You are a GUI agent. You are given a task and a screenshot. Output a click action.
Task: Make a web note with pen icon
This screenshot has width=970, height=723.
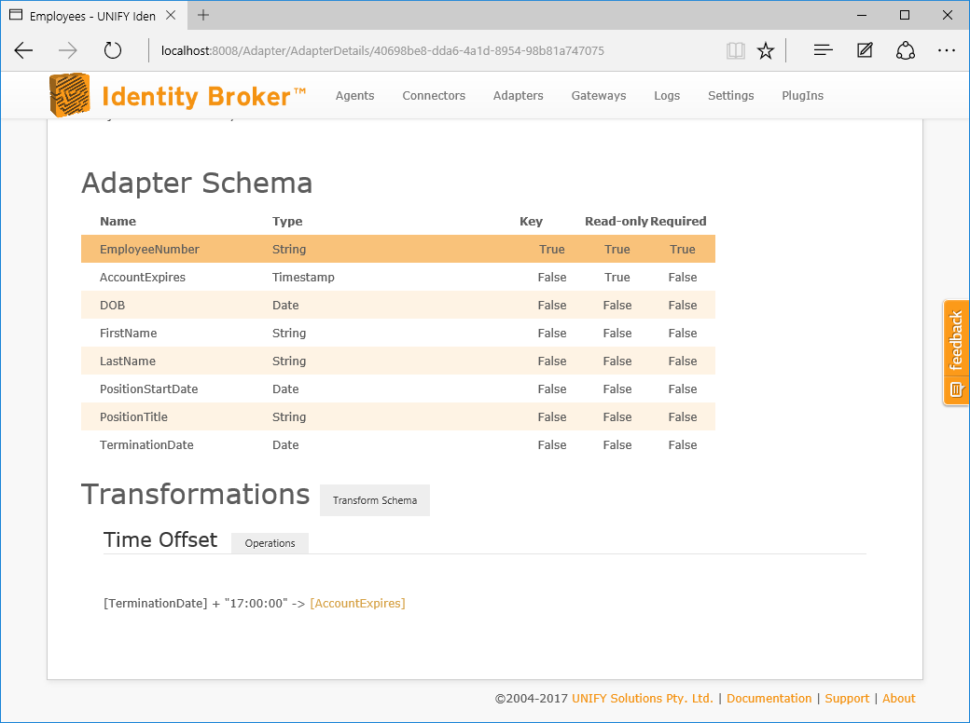865,50
